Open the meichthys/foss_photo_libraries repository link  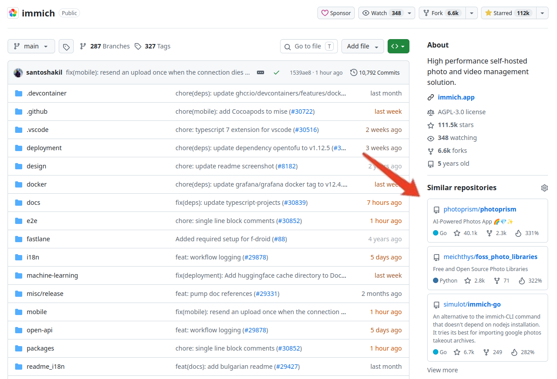point(490,257)
